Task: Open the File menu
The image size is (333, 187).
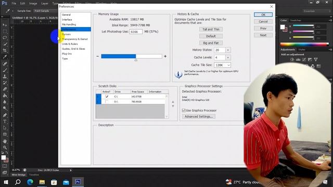Action: click(x=14, y=4)
